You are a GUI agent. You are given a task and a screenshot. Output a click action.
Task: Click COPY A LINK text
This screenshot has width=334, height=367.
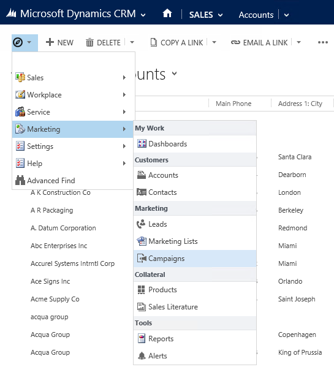pos(182,43)
